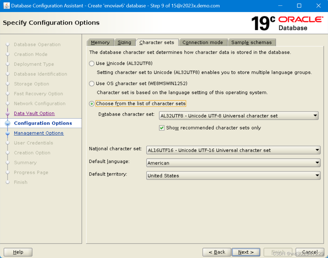
Task: Click the Summary step label
Action: pos(25,163)
